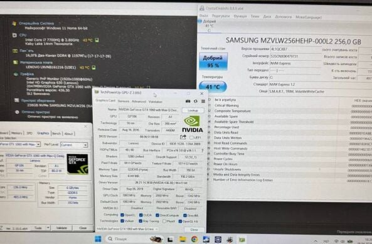
Task: Switch to the SPD tab in CPU-Z
Action: (29, 133)
